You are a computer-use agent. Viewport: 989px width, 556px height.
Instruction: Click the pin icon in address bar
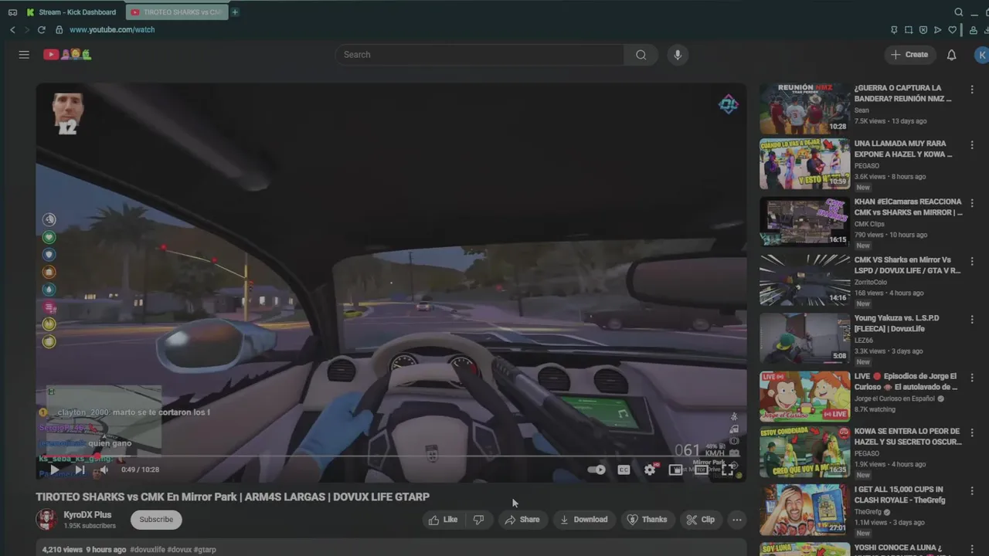894,30
